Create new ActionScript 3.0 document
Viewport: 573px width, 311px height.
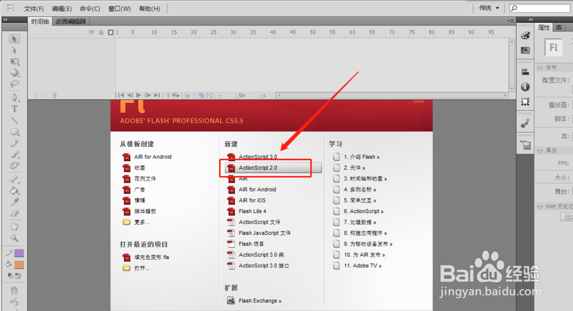(x=258, y=157)
